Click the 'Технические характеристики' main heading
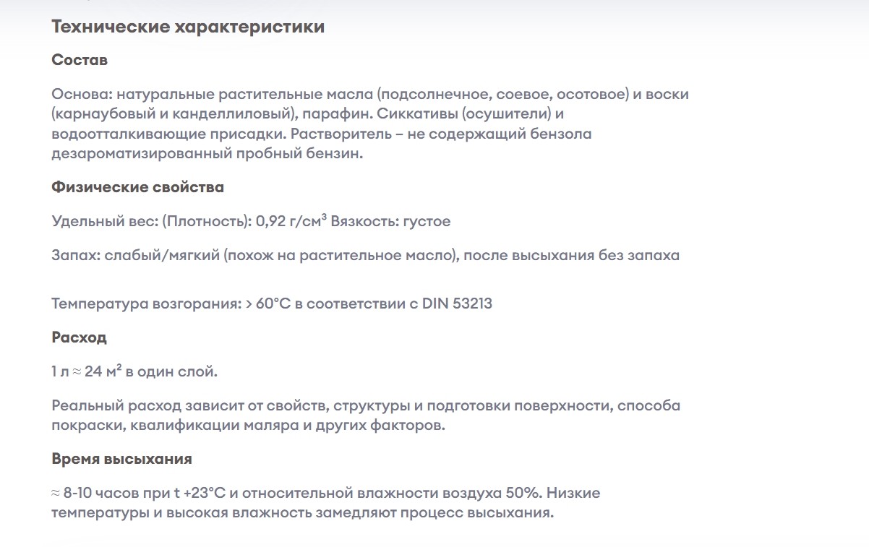The width and height of the screenshot is (869, 547). click(x=188, y=27)
